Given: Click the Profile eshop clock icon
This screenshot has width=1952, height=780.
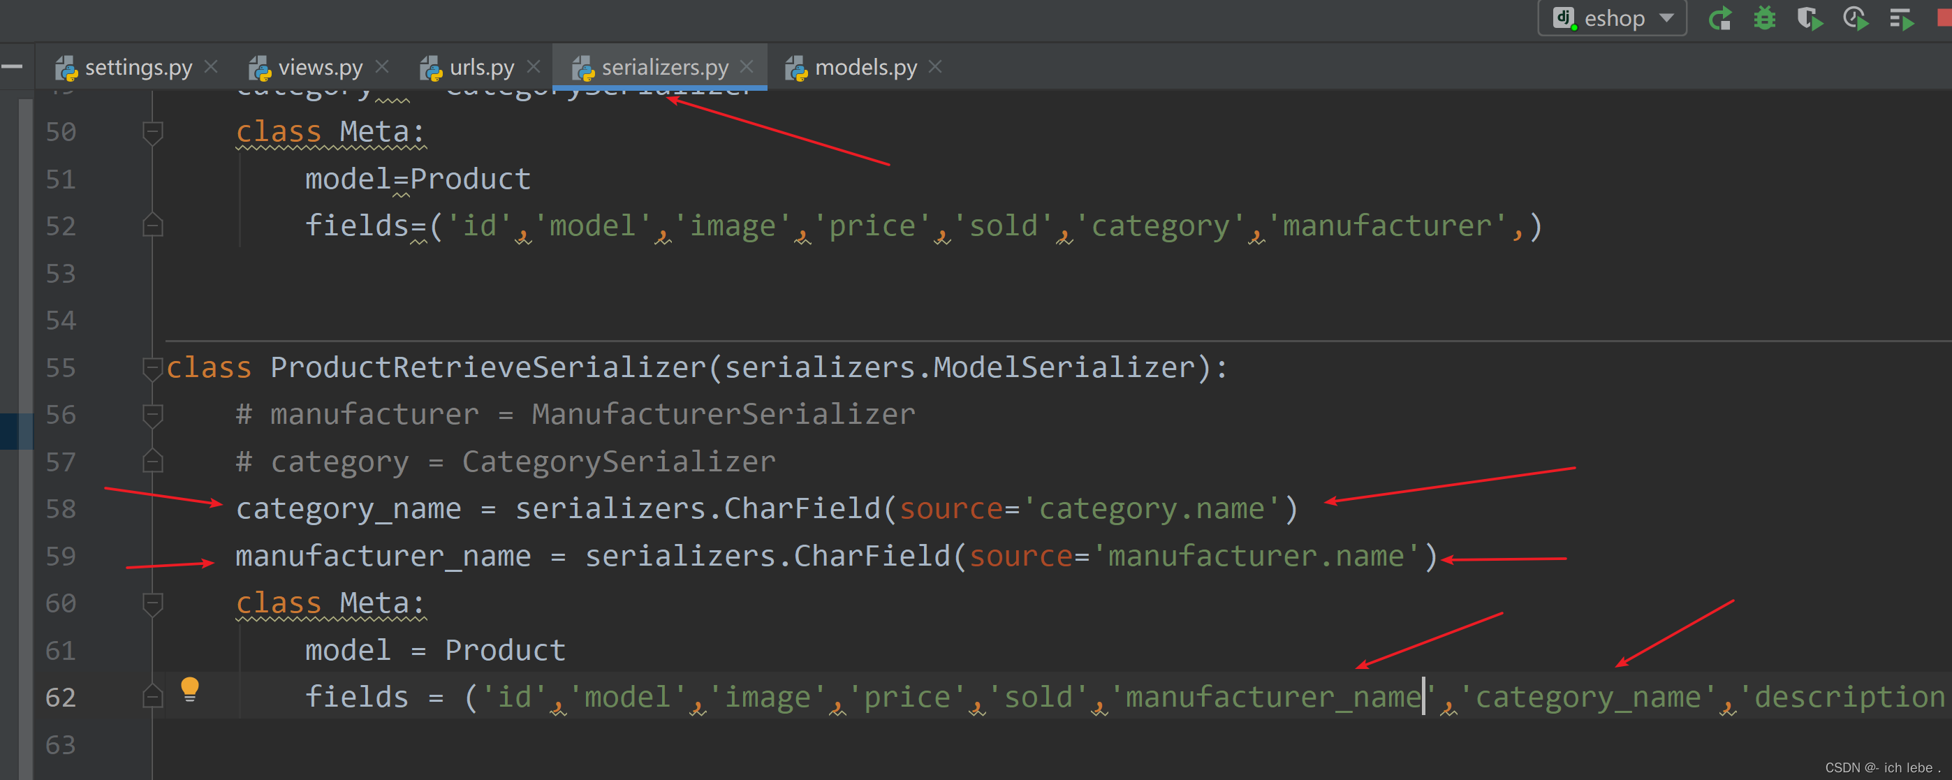Looking at the screenshot, I should coord(1855,17).
